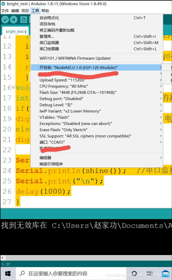
Task: Close the open 工具 menu
Action: tap(35, 11)
